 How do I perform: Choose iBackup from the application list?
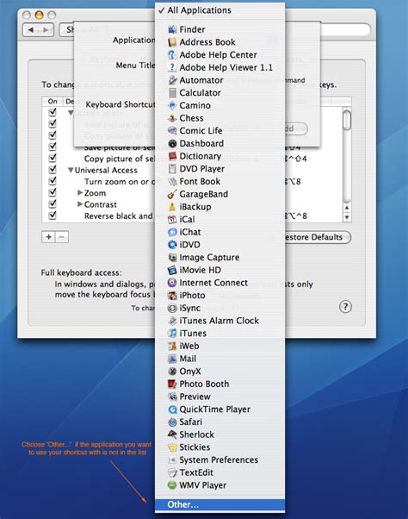pos(219,207)
